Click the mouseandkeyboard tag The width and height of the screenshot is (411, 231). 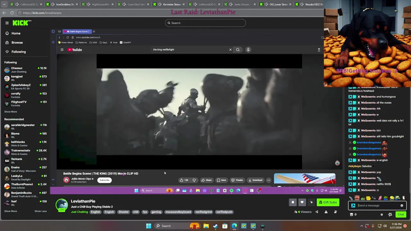coord(178,212)
